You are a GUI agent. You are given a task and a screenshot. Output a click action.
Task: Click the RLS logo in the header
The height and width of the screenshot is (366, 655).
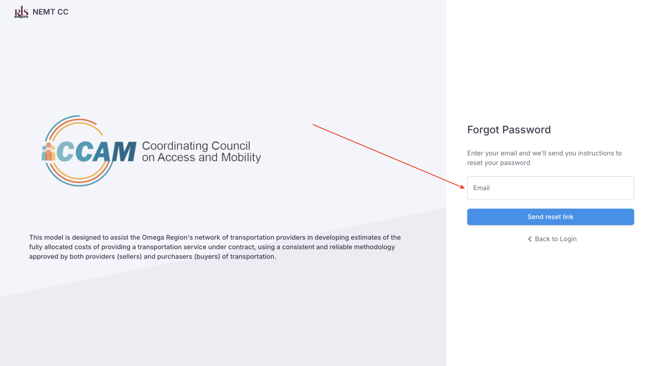(x=21, y=12)
